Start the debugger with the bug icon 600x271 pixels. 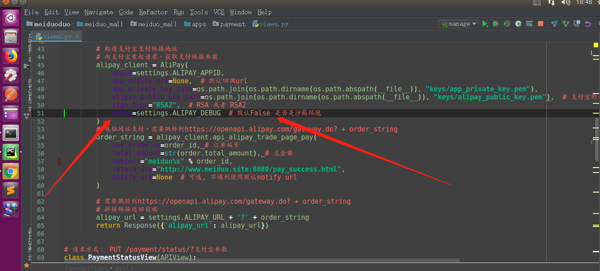click(x=496, y=24)
